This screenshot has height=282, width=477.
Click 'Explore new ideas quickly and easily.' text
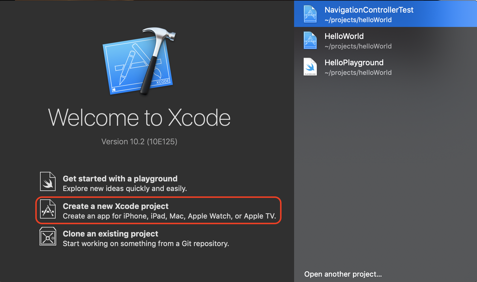[x=125, y=189]
